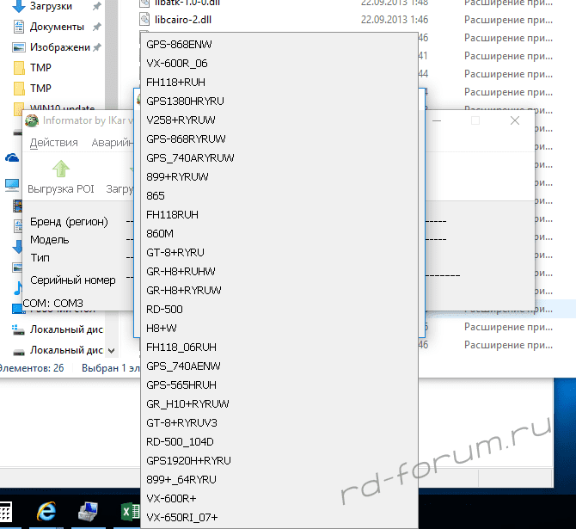Image resolution: width=576 pixels, height=529 pixels.
Task: Click the sidebar scroll-down arrow
Action: point(111,351)
